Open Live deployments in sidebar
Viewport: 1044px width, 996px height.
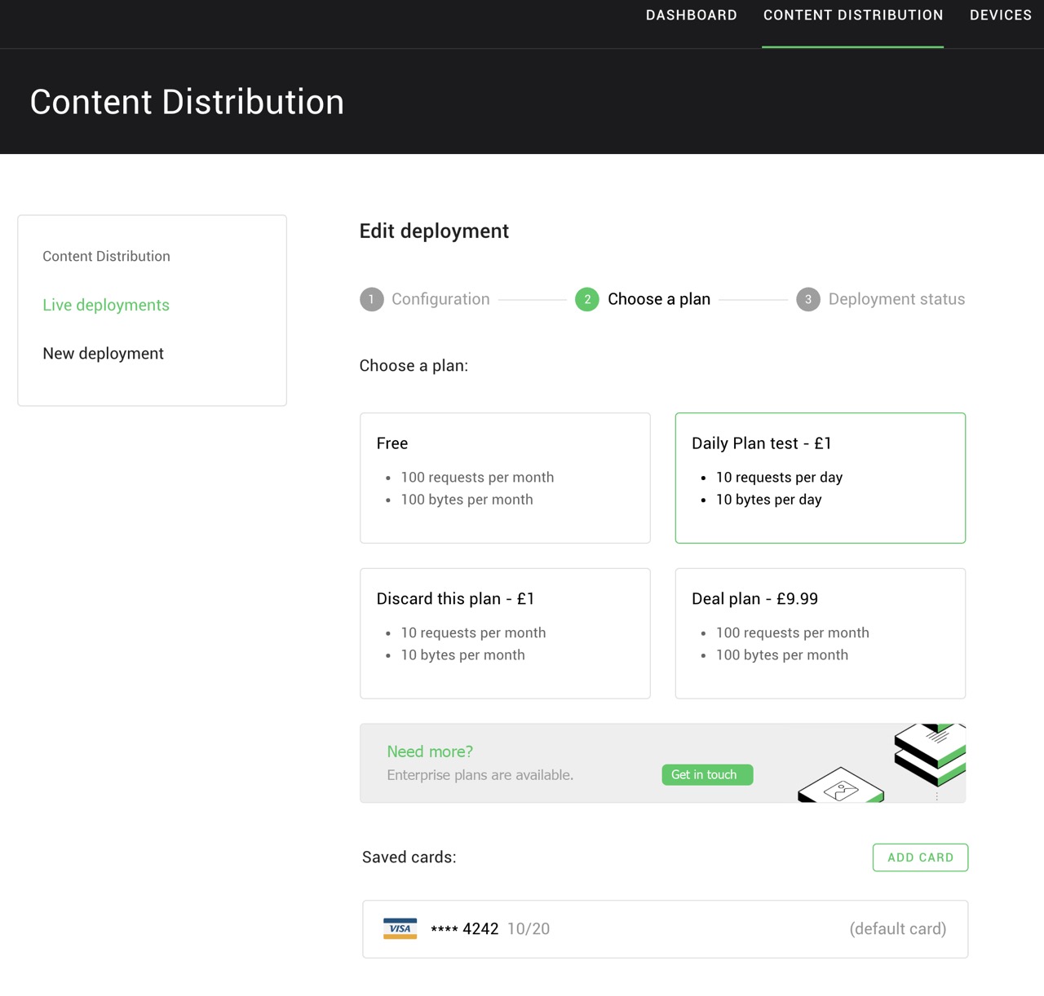click(x=106, y=305)
